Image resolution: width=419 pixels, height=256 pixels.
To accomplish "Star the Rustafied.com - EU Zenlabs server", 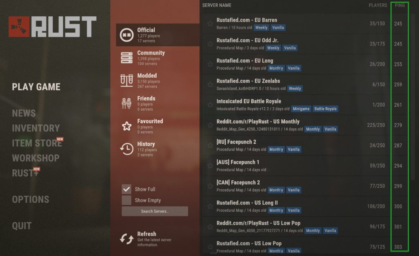I will click(210, 84).
